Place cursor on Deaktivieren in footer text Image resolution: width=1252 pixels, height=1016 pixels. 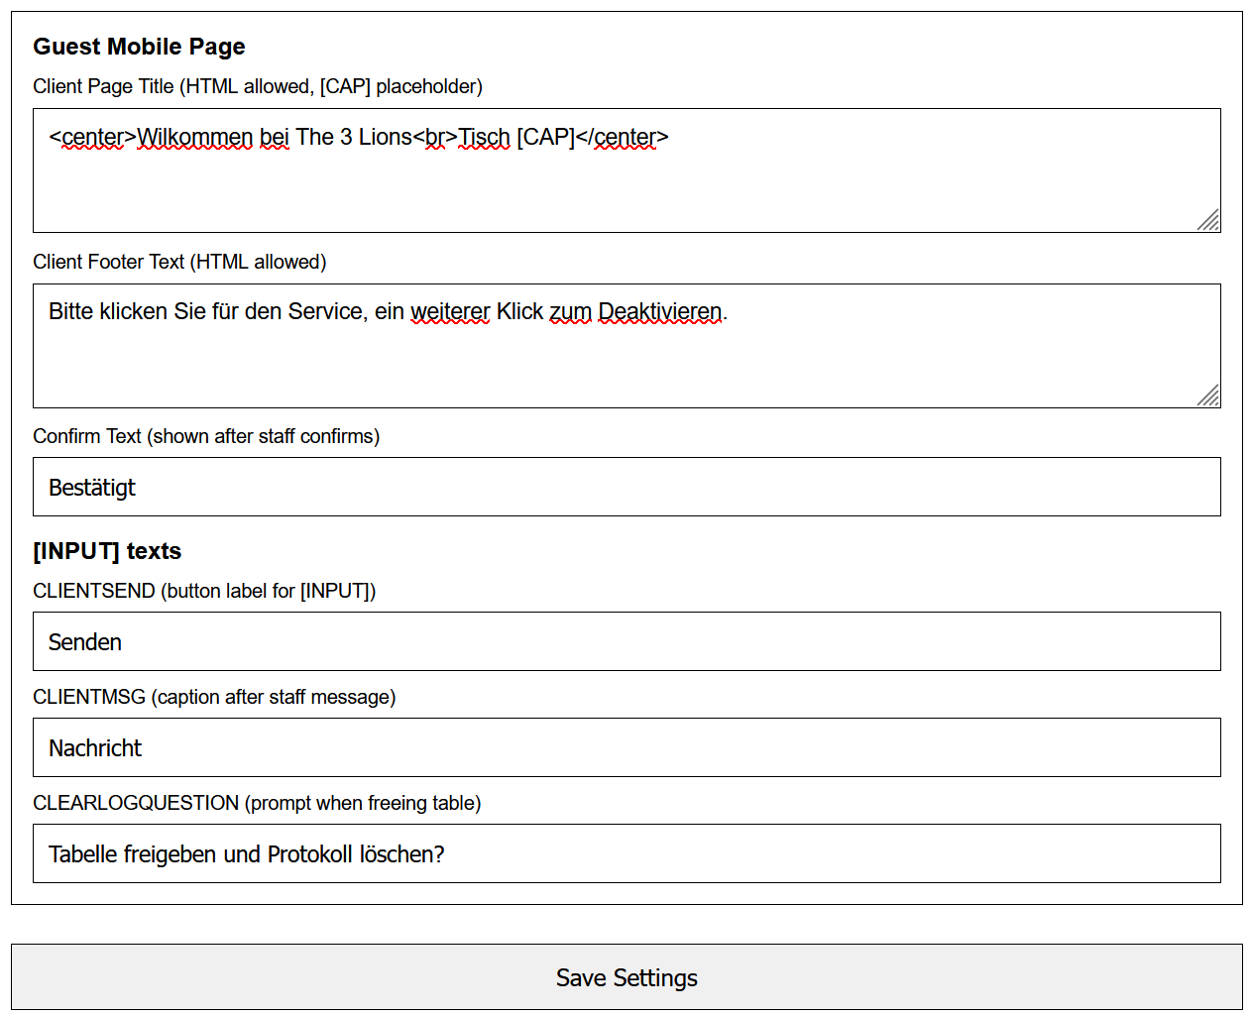pyautogui.click(x=659, y=311)
